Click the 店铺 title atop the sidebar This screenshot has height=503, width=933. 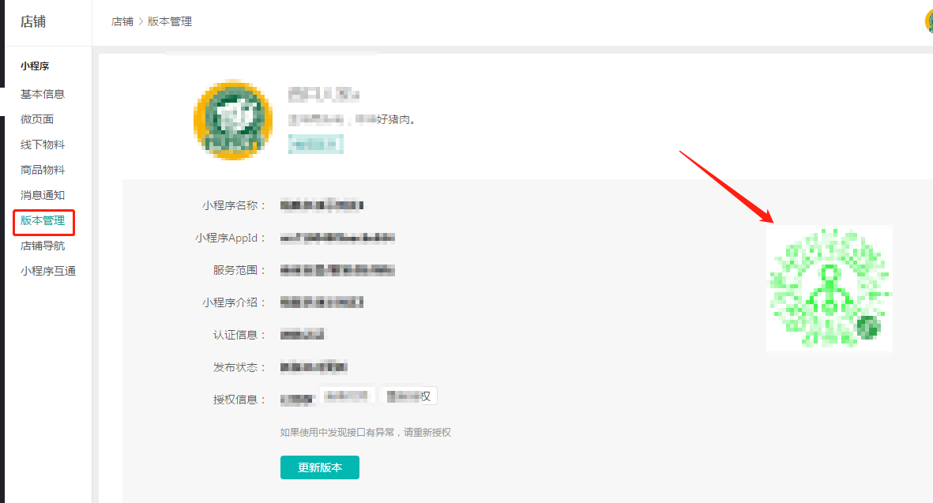33,21
